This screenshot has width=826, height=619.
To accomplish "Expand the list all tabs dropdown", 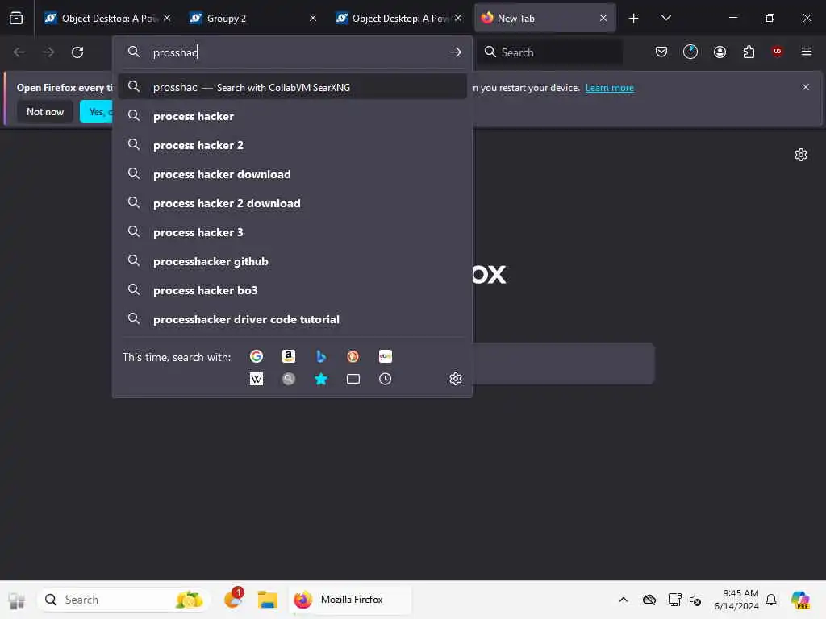I will (x=665, y=18).
